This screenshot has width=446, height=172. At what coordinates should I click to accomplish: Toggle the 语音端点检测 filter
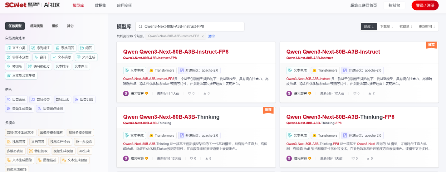[x=50, y=109]
